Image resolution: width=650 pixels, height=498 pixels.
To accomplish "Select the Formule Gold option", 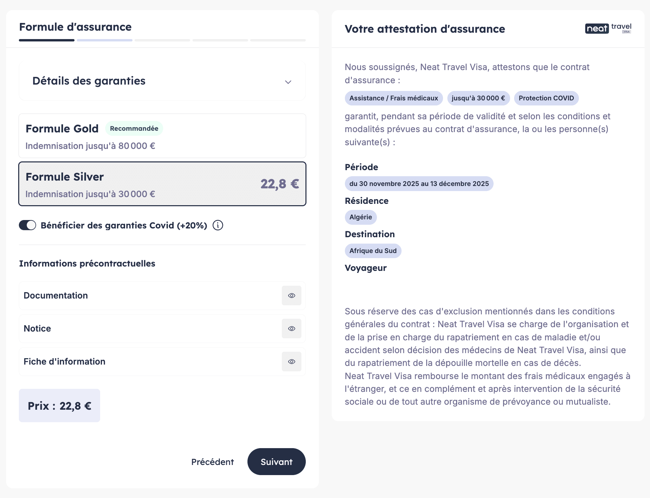I will 162,136.
